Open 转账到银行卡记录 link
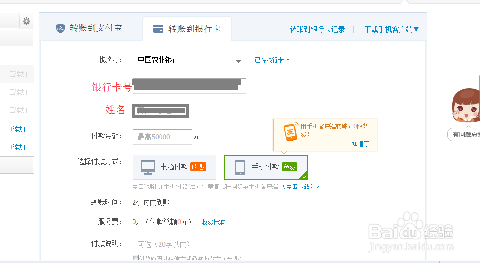 tap(317, 30)
